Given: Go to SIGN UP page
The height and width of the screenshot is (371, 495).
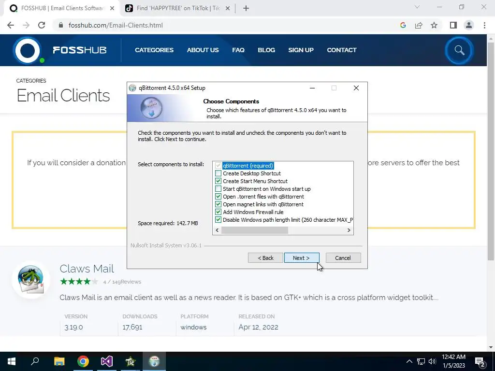Looking at the screenshot, I should coord(301,50).
